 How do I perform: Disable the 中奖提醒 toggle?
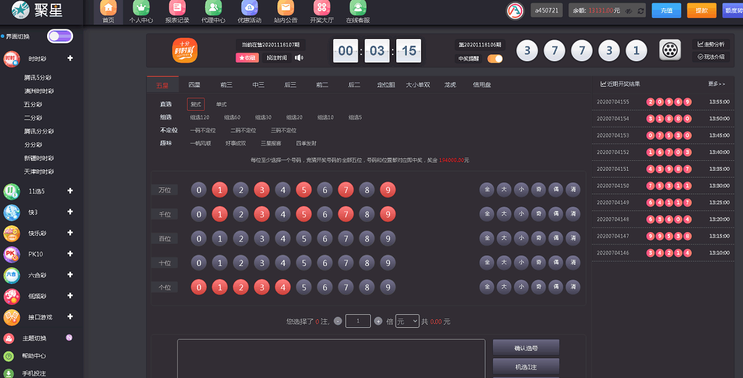pyautogui.click(x=495, y=59)
